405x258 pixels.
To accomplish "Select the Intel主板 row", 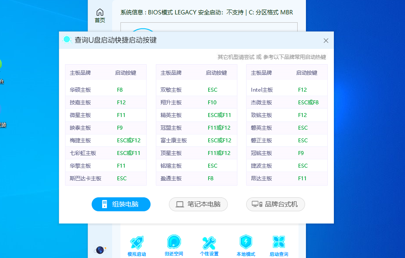I will 287,89.
